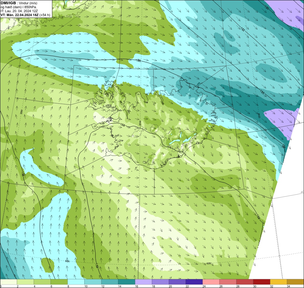Click the DMI/IGB model source label

8,3
